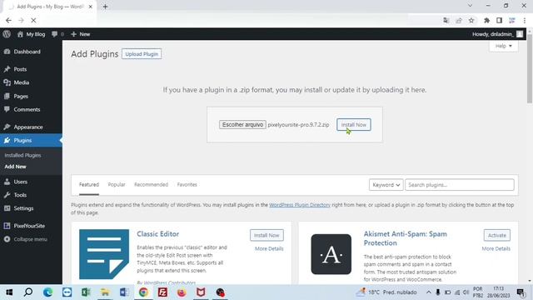Viewport: 533px width, 300px height.
Task: Open the Chrome three-dot menu
Action: tap(525, 20)
